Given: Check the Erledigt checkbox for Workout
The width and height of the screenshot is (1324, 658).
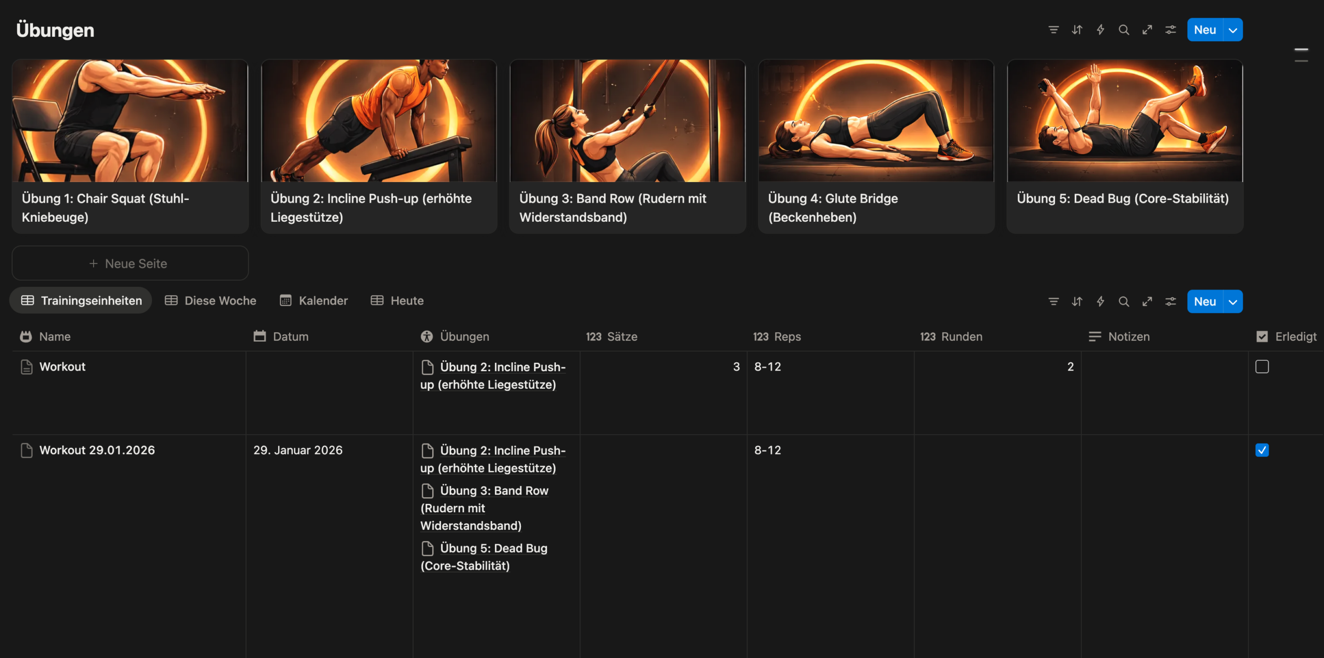Looking at the screenshot, I should click(x=1262, y=366).
